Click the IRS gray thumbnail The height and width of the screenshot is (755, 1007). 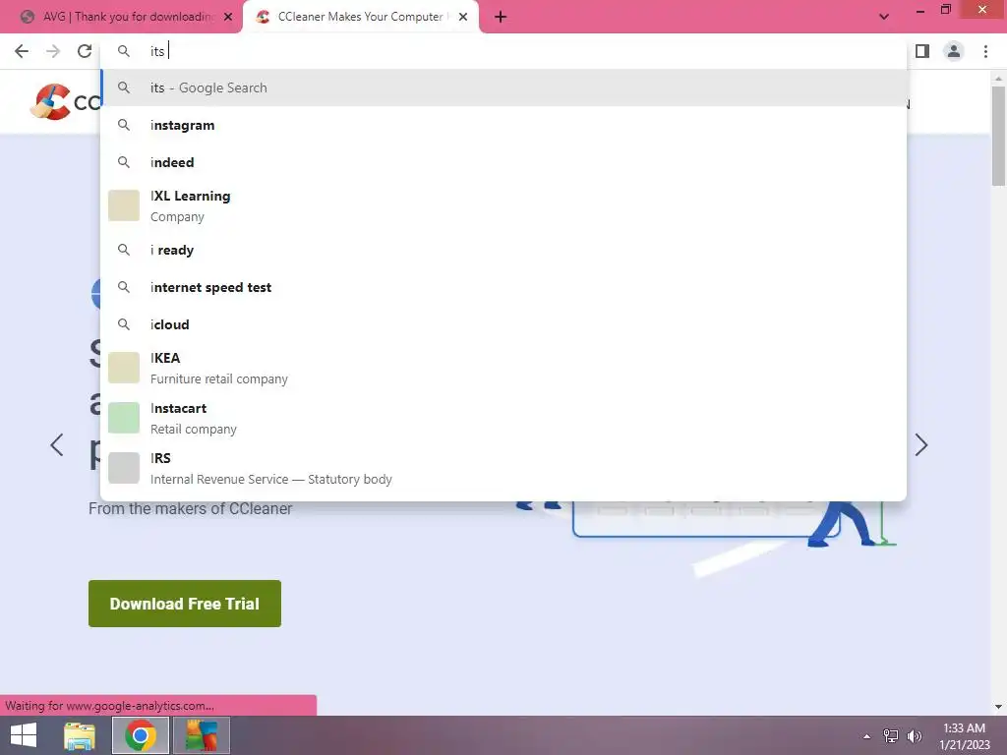124,468
